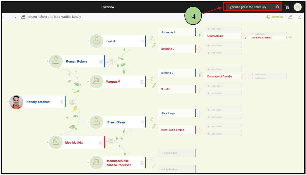Expand tree beyond Merthone Aroshika arrow

(x=290, y=38)
